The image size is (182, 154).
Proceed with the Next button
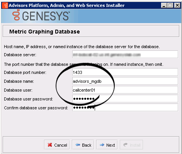pos(107,145)
